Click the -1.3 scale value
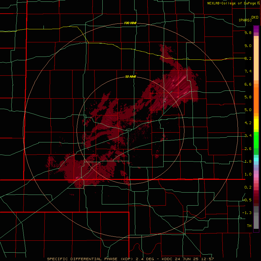 pos(247,213)
